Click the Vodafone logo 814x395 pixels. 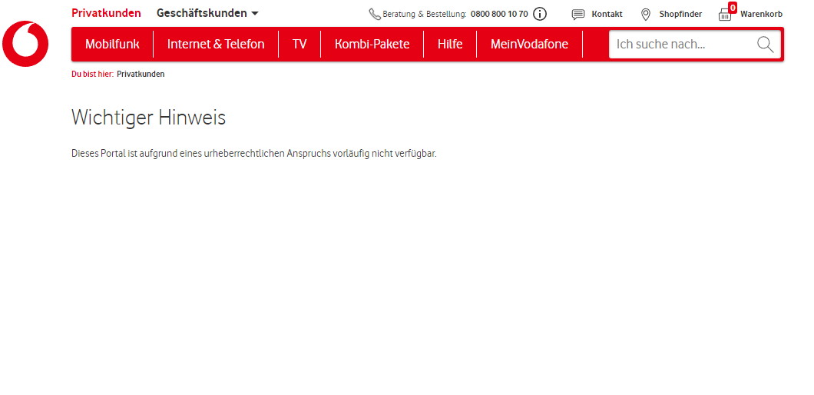(25, 44)
